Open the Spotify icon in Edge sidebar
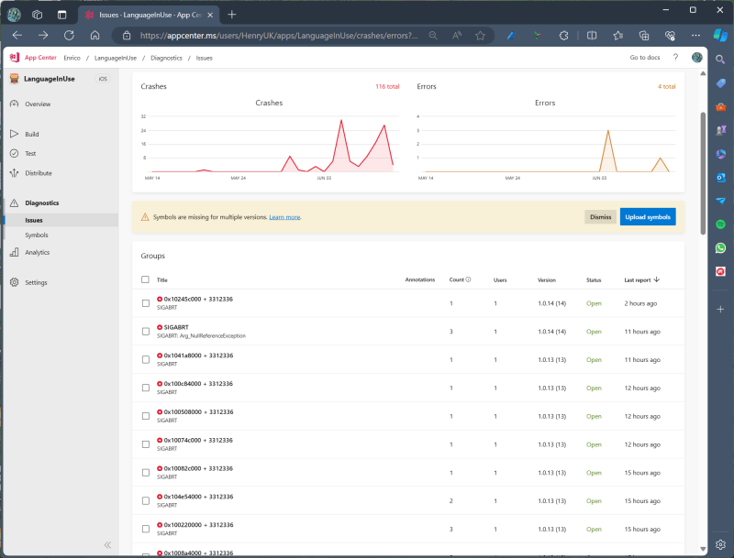The height and width of the screenshot is (558, 734). [720, 224]
